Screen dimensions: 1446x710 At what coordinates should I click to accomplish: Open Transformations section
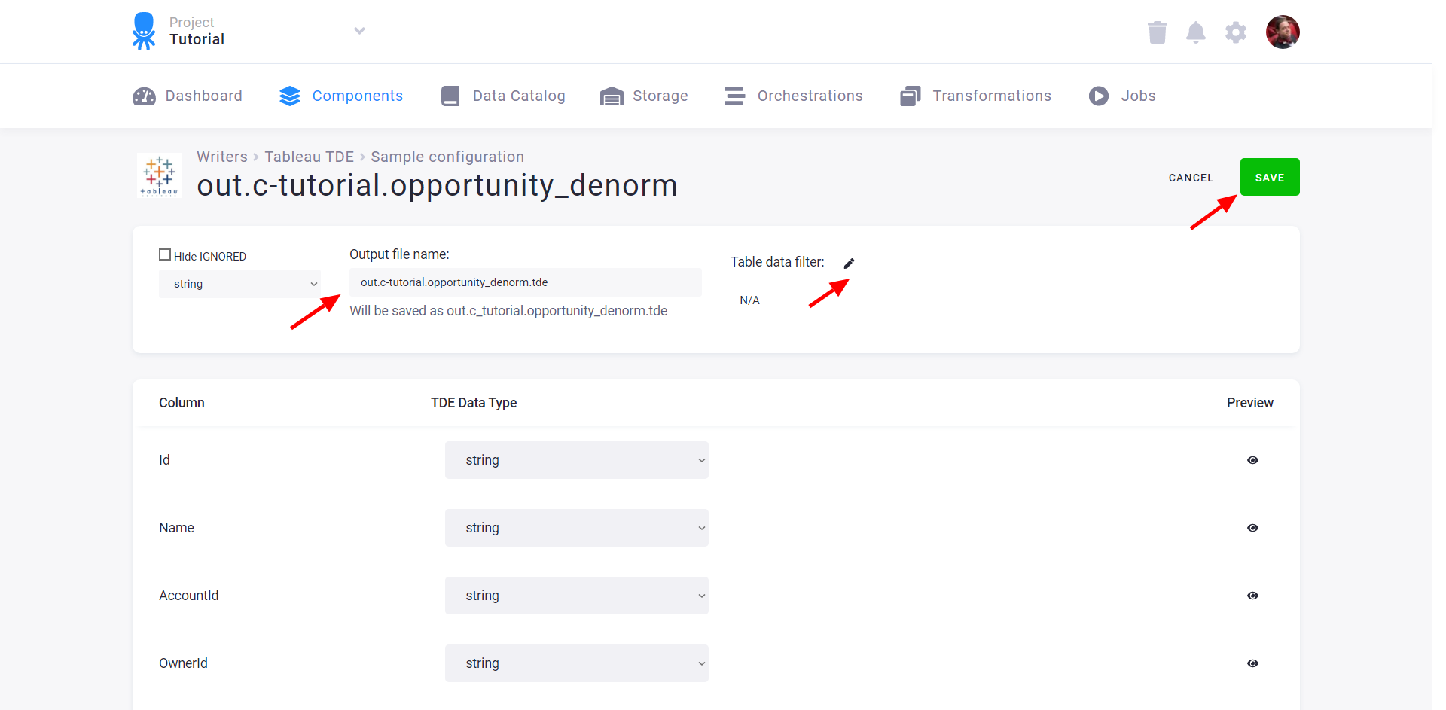pos(975,96)
